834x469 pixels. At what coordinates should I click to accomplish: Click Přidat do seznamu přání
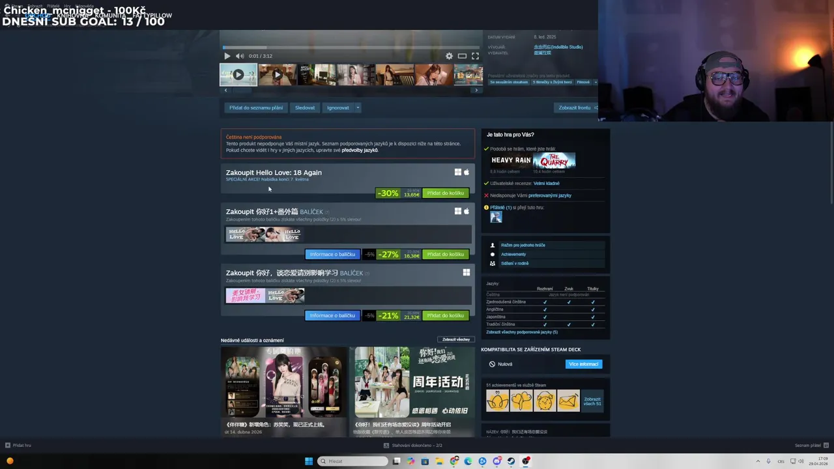pyautogui.click(x=256, y=107)
